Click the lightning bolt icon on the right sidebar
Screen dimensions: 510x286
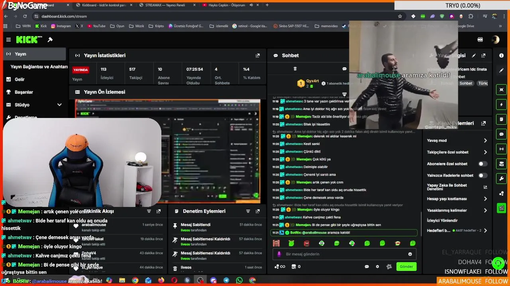click(501, 104)
